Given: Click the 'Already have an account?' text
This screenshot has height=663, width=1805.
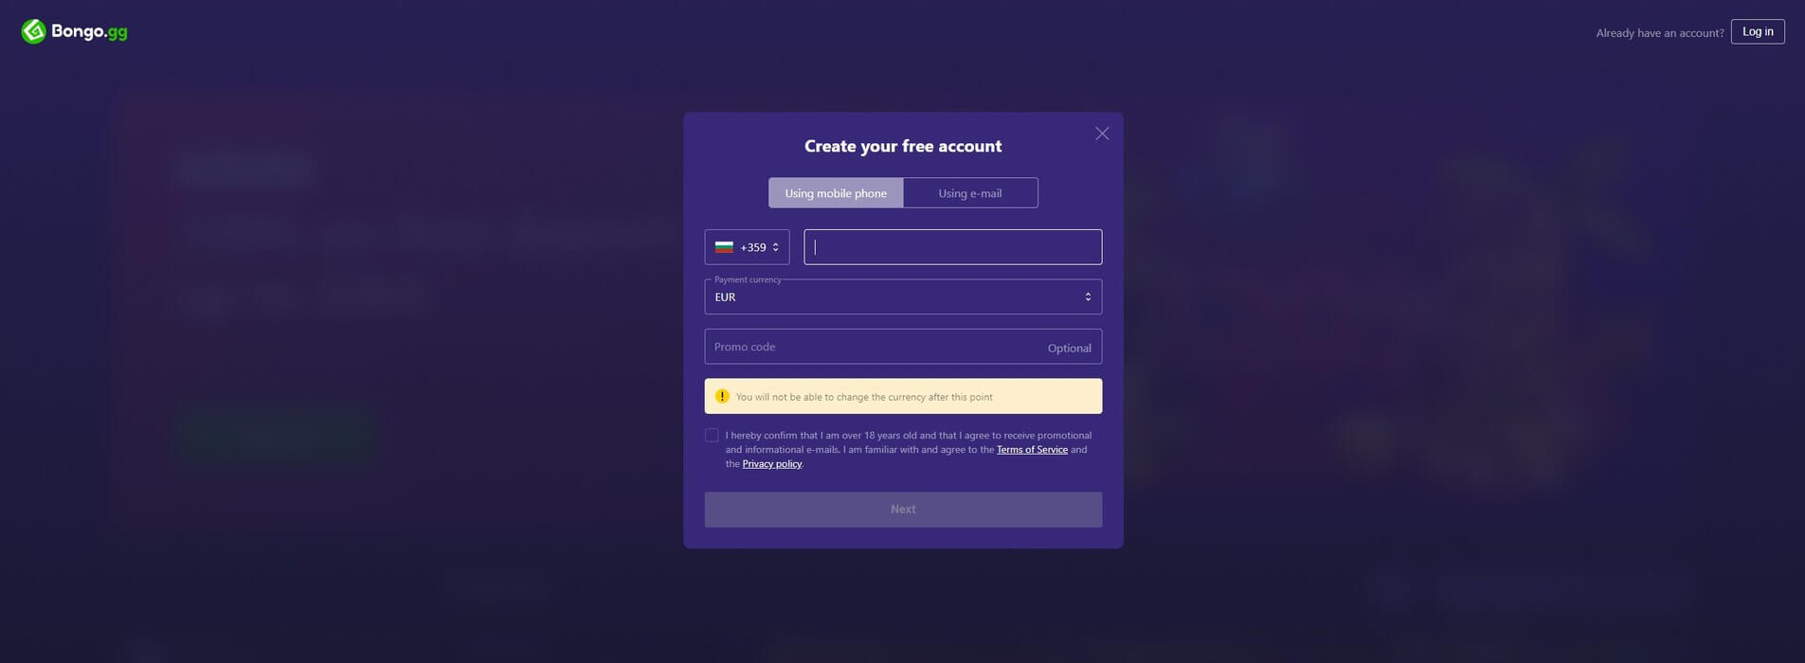Looking at the screenshot, I should [x=1660, y=33].
